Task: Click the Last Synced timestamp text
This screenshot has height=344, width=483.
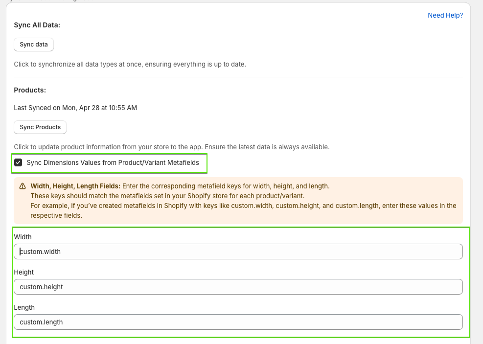Action: point(75,108)
